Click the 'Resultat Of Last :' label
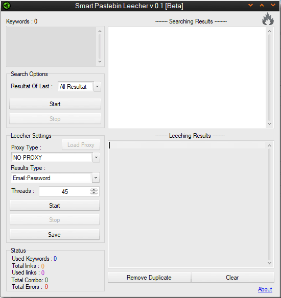 (x=32, y=86)
